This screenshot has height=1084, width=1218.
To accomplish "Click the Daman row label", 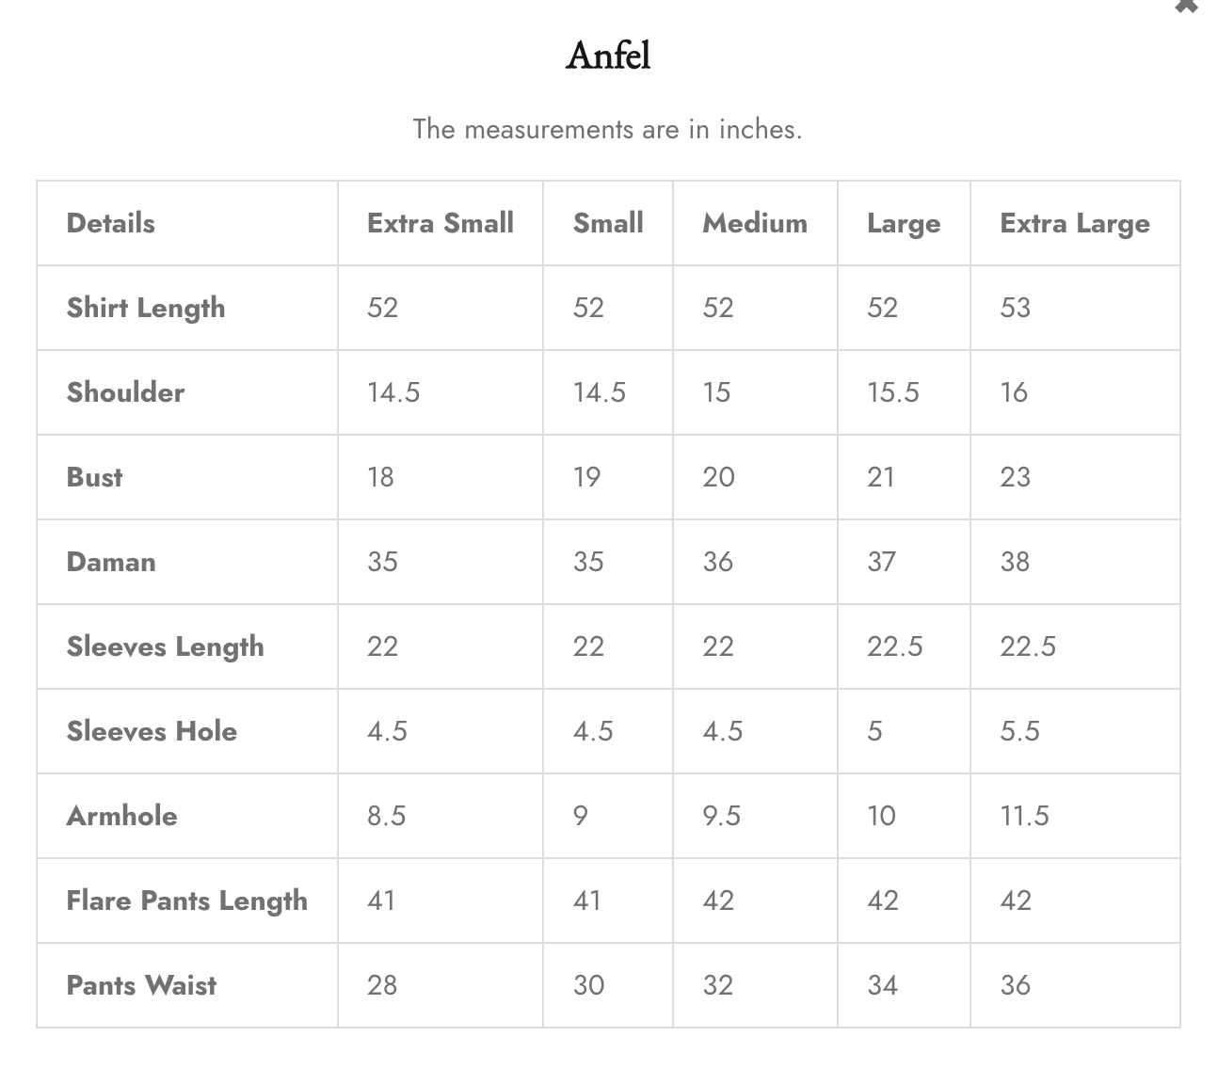I will [111, 562].
